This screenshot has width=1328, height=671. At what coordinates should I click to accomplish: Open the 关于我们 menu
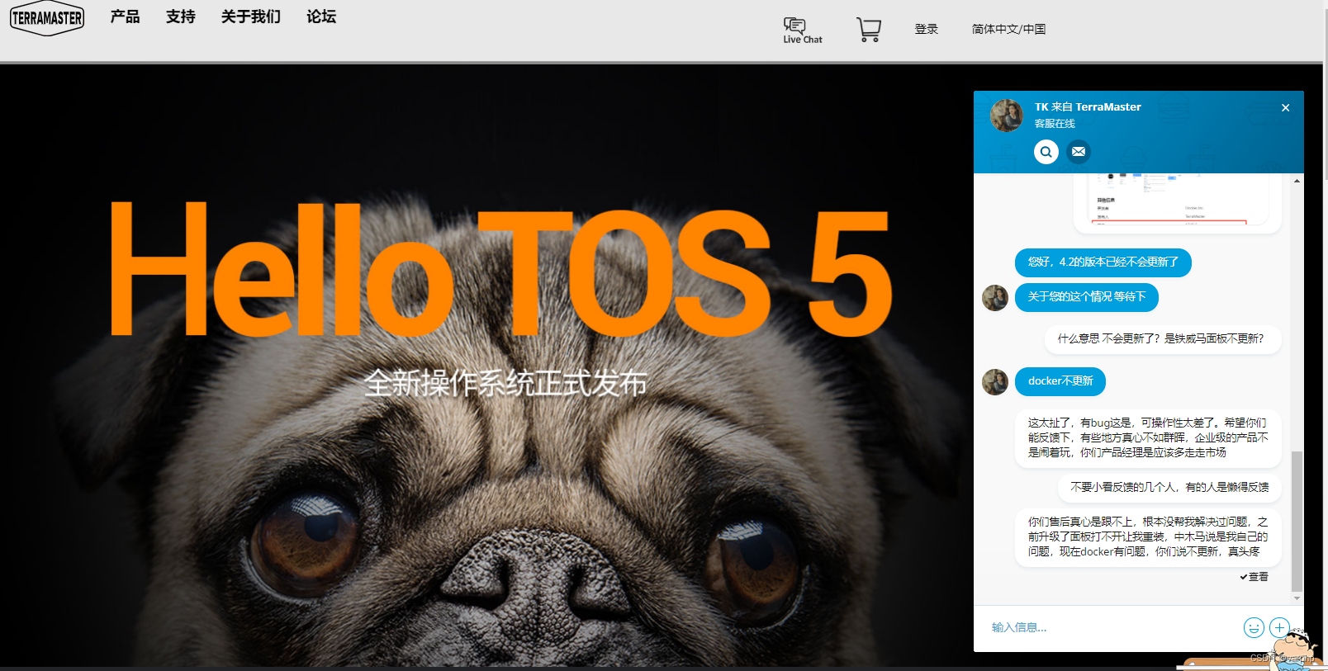click(251, 17)
